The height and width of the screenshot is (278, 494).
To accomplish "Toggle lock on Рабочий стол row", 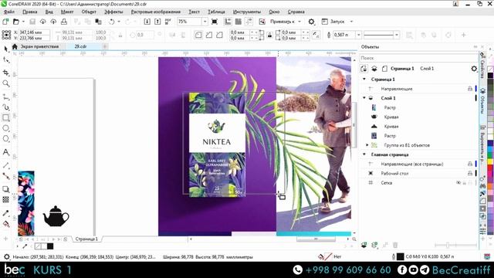I will coord(470,173).
